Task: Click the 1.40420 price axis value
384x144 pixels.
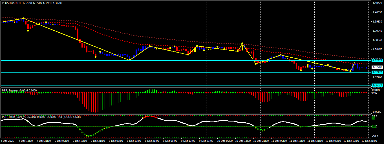Action: pos(378,3)
